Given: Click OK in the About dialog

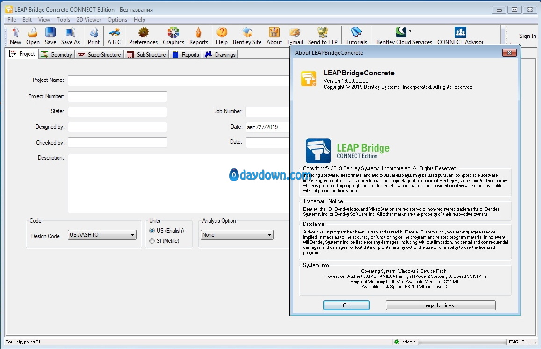Looking at the screenshot, I should [346, 305].
